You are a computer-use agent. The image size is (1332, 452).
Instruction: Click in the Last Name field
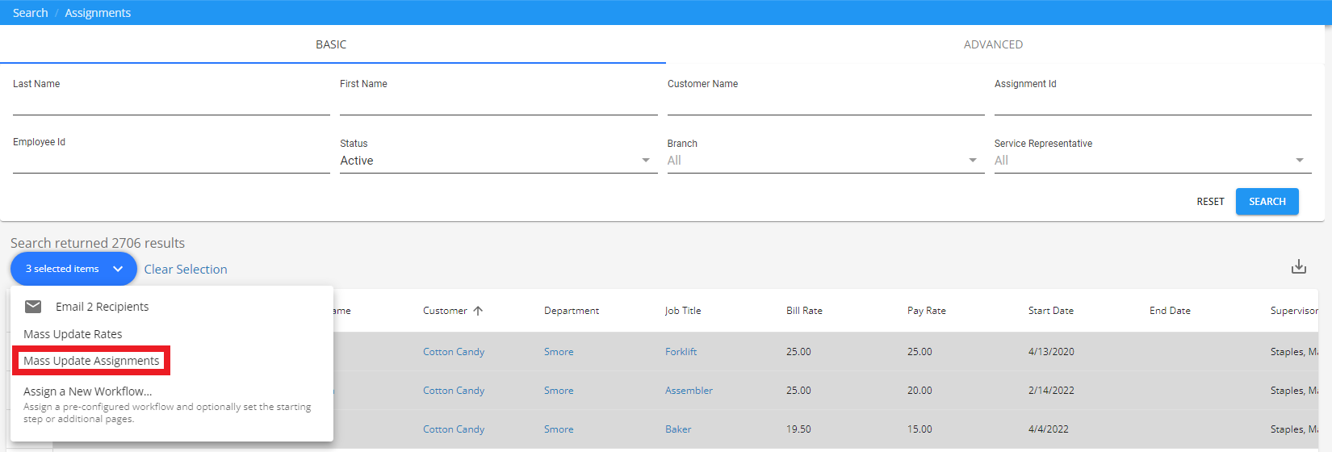click(x=171, y=103)
